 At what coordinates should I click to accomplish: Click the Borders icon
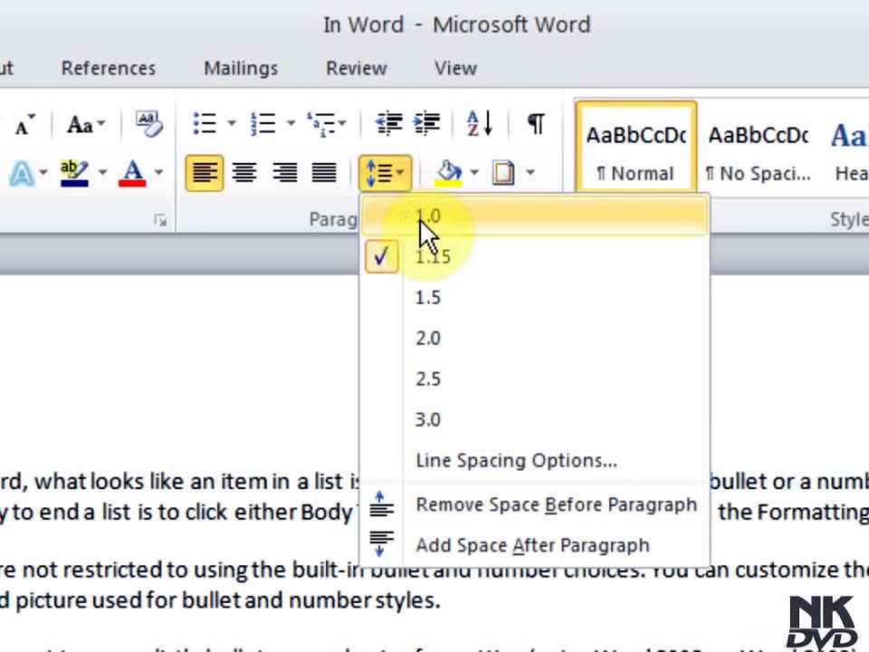click(x=503, y=173)
